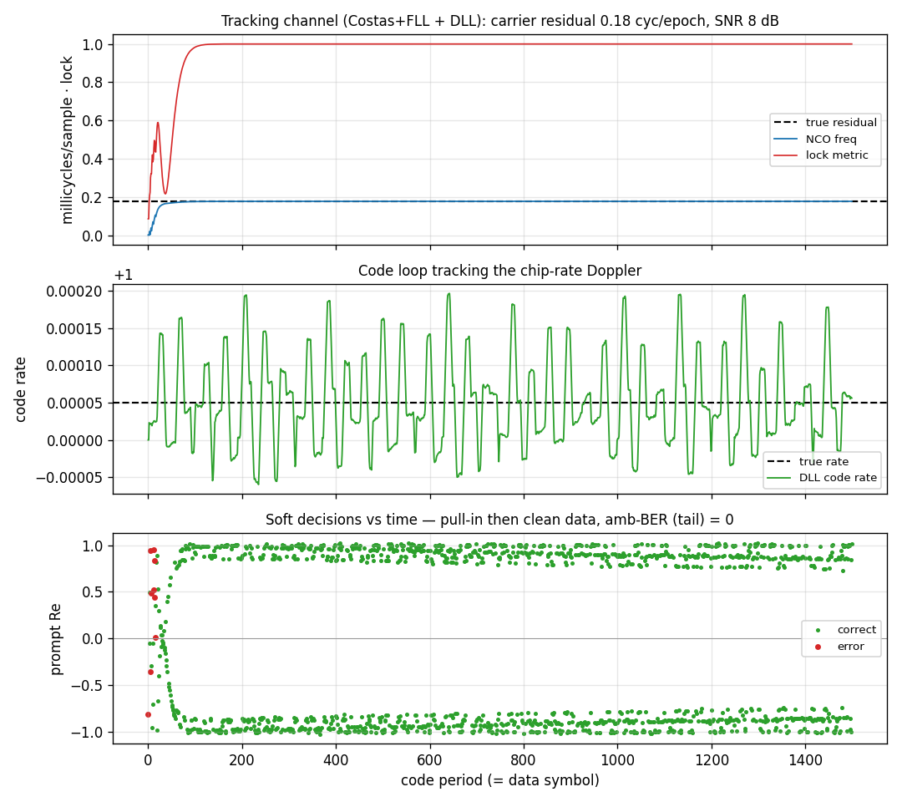
Task: Click the red lock metric dip near start
Action: [x=165, y=193]
